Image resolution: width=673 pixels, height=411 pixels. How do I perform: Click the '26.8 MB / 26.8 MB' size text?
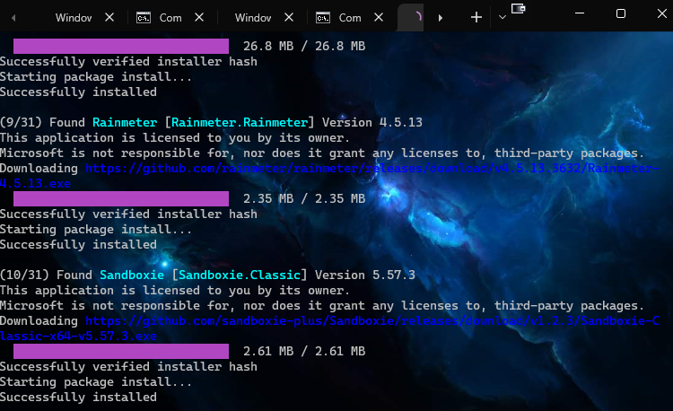pyautogui.click(x=304, y=46)
